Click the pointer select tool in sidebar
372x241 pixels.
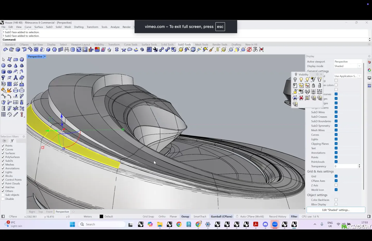coord(3,59)
